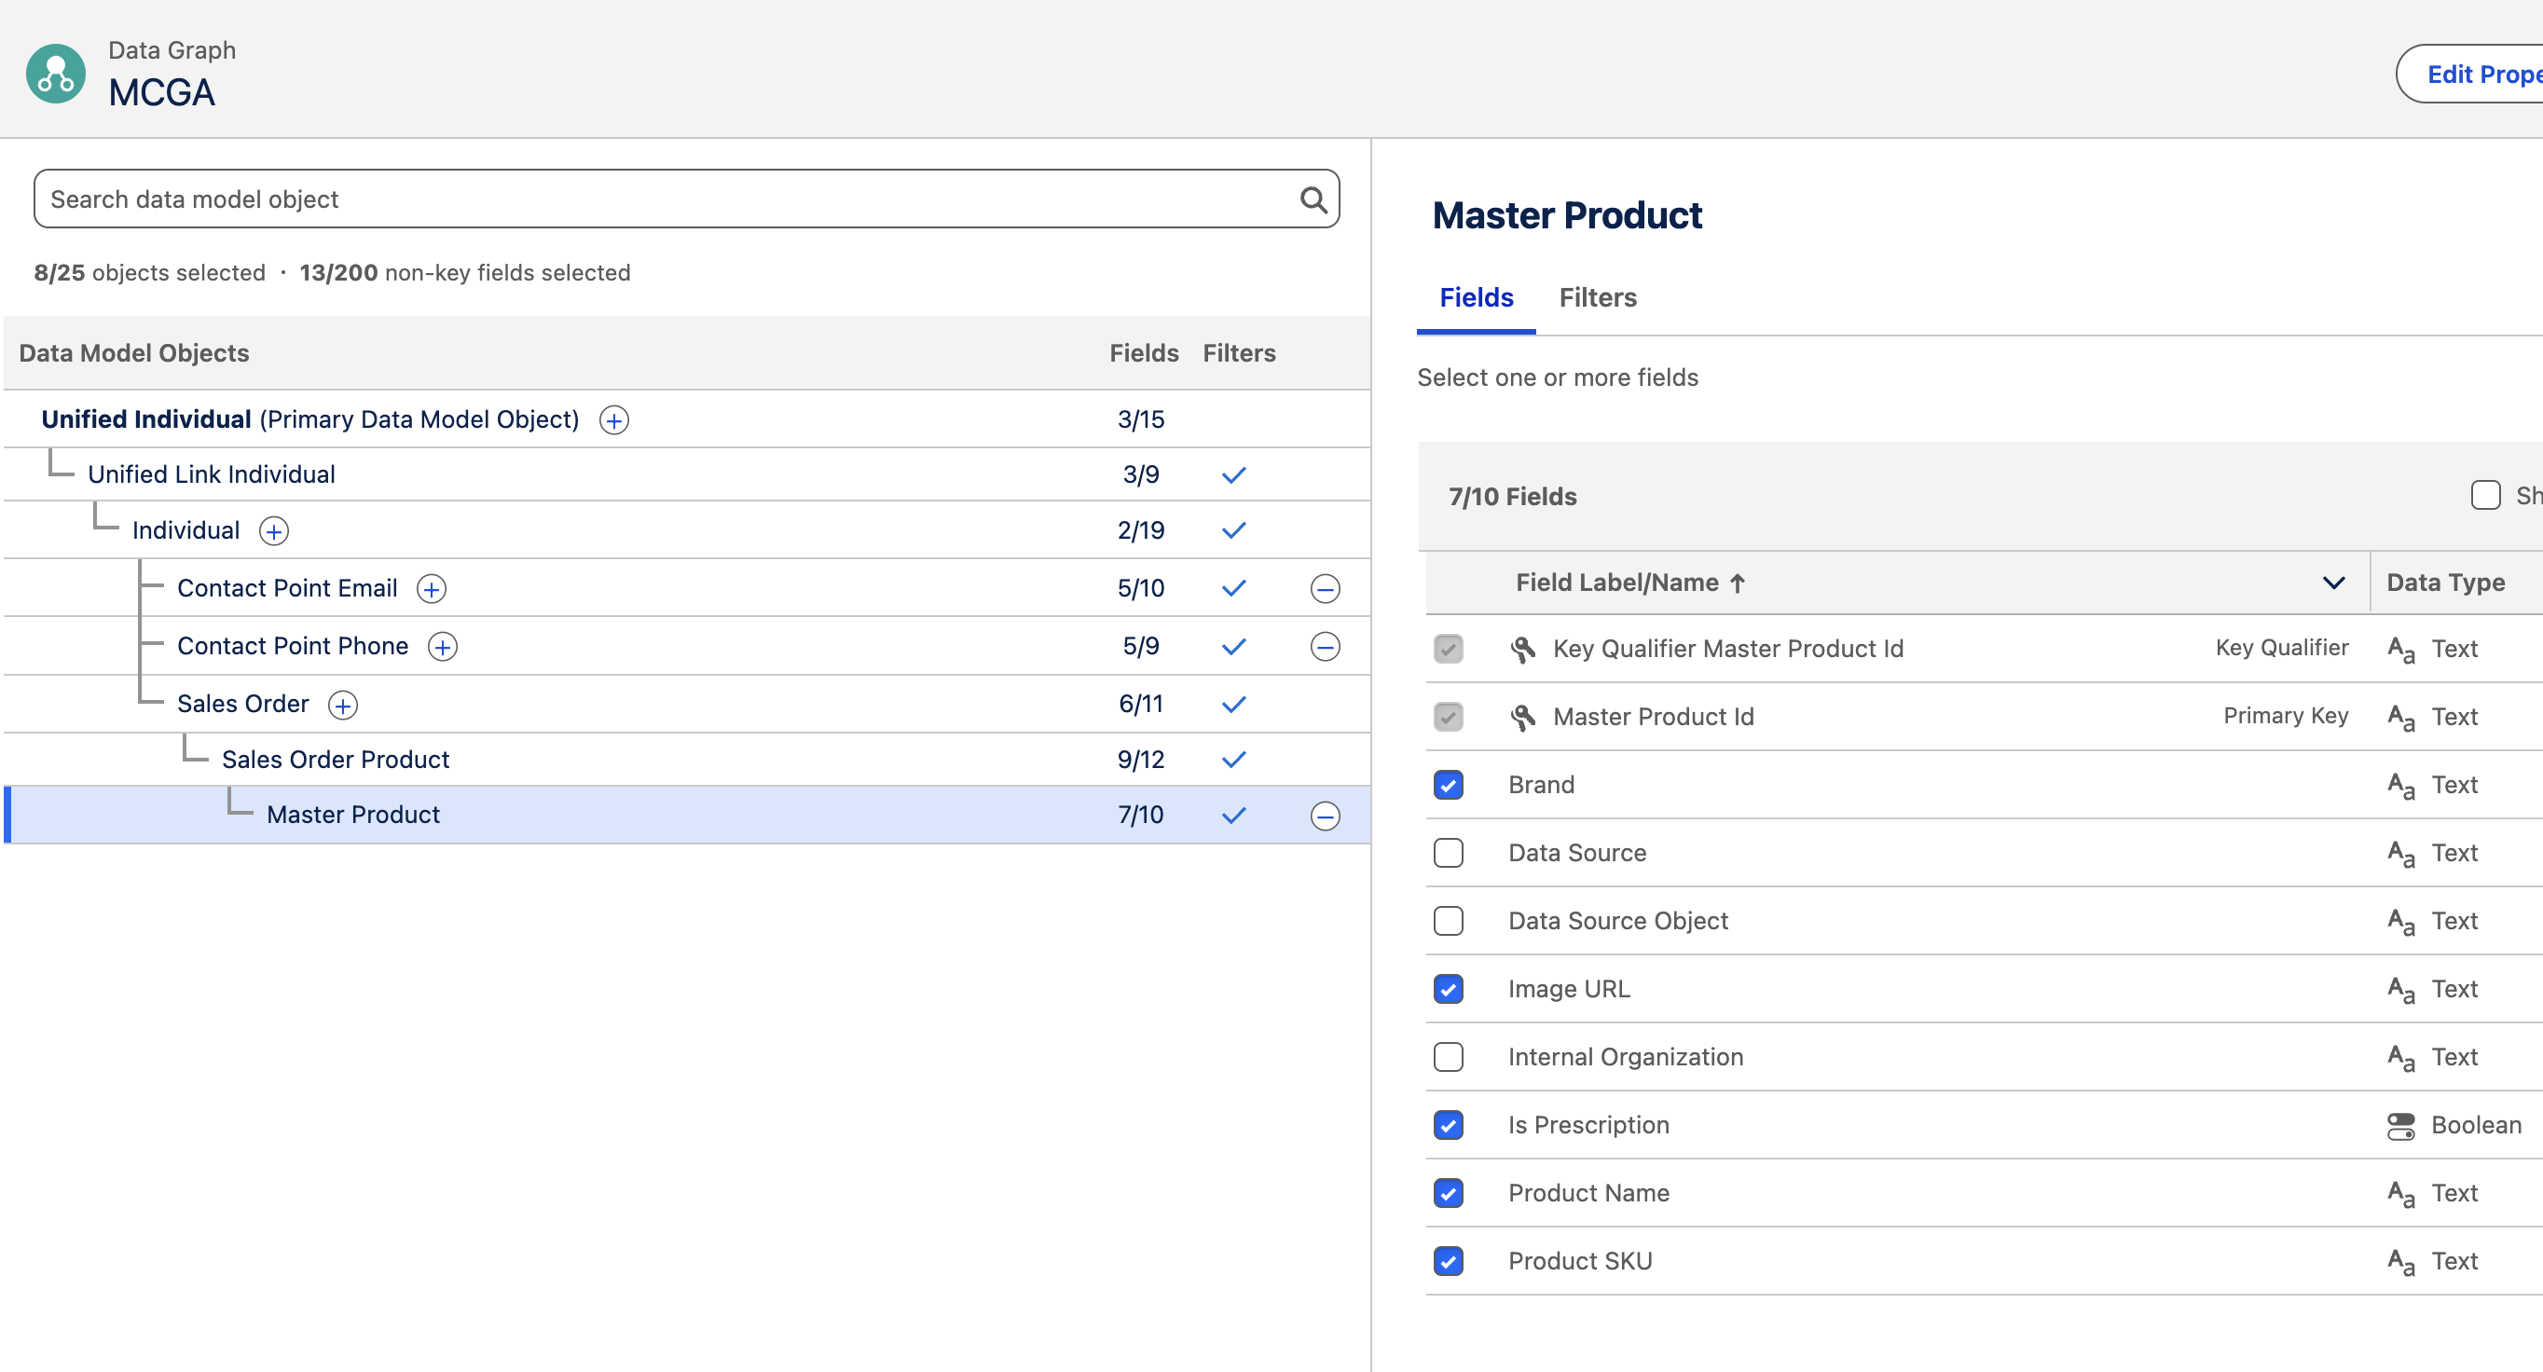Remove Contact Point Phone via minus icon
The height and width of the screenshot is (1372, 2543).
click(1325, 647)
